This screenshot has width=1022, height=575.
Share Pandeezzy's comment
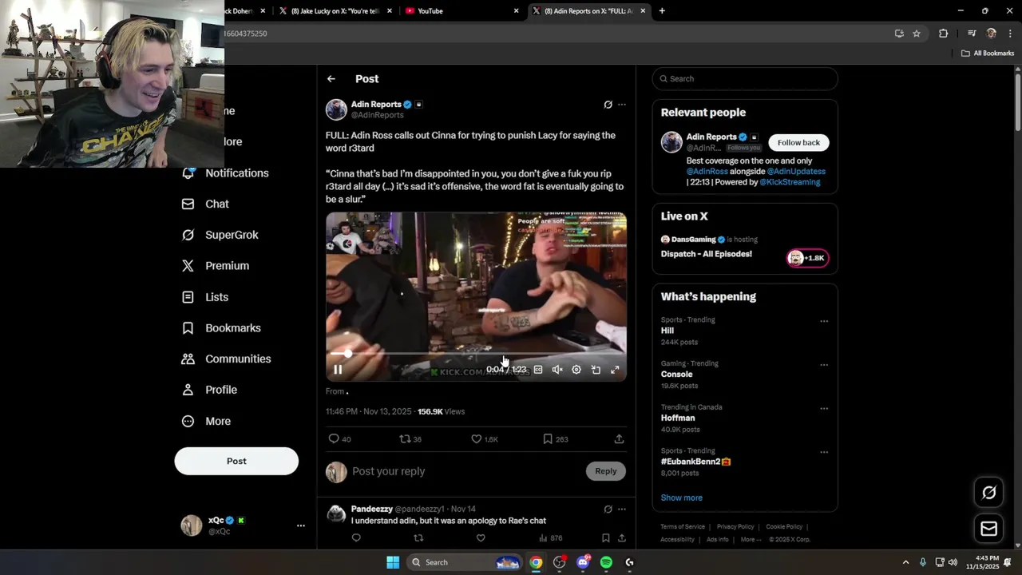622,538
